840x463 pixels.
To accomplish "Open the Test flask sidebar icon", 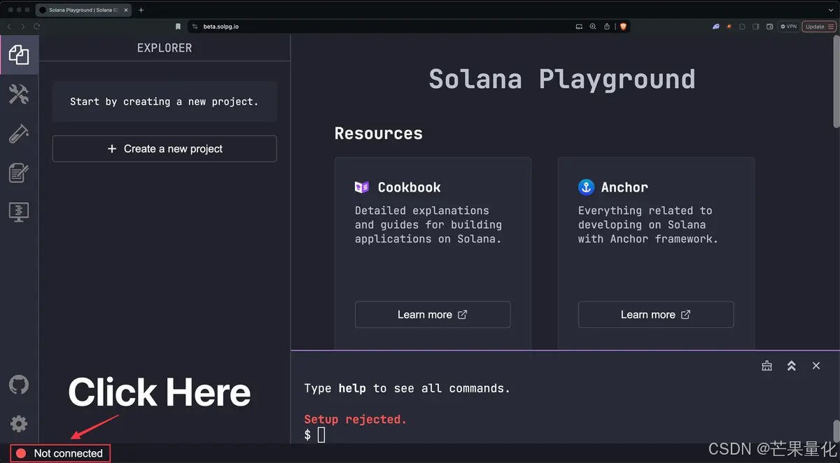I will point(19,134).
